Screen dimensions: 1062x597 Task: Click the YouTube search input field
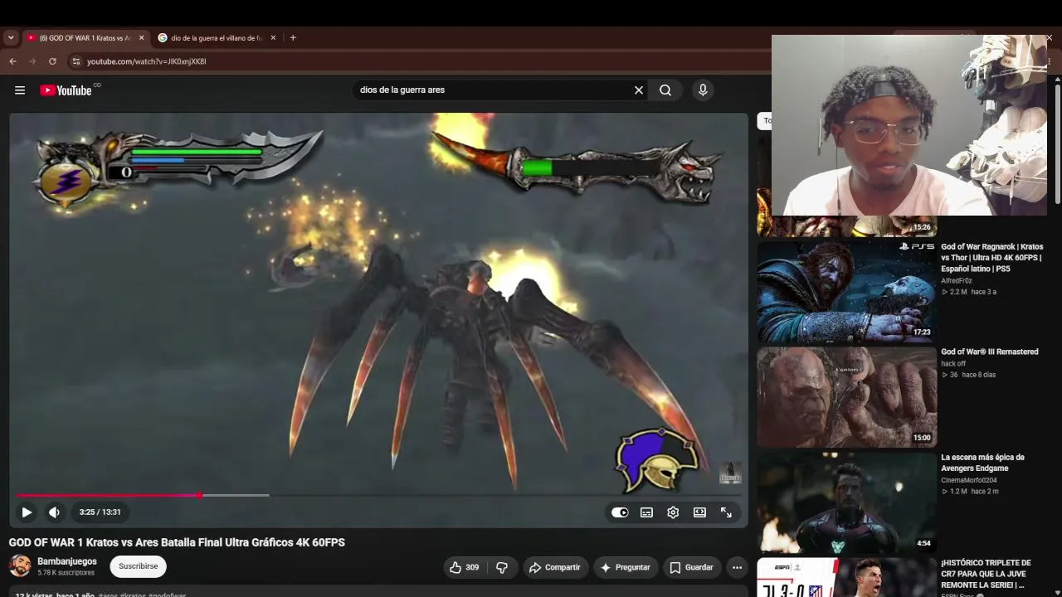(493, 90)
